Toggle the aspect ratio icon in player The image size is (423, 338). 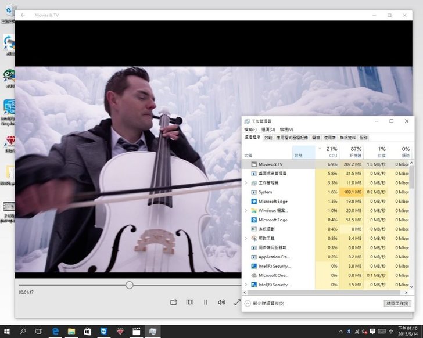(189, 302)
